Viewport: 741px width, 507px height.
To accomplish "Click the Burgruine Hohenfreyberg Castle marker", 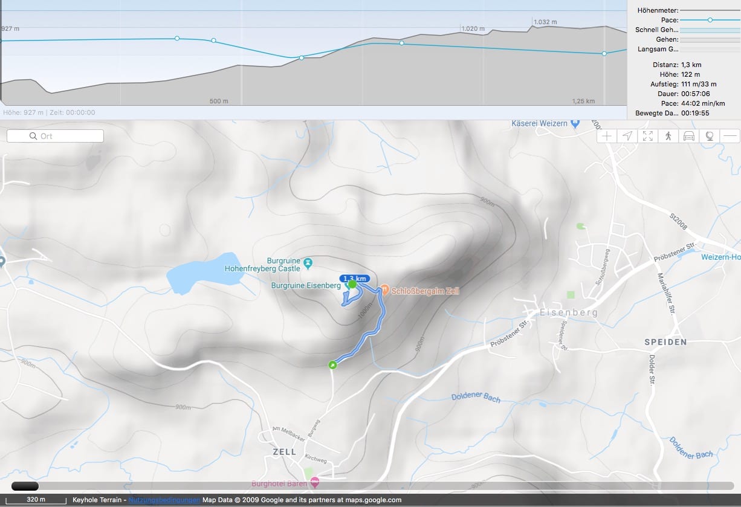I will (308, 263).
